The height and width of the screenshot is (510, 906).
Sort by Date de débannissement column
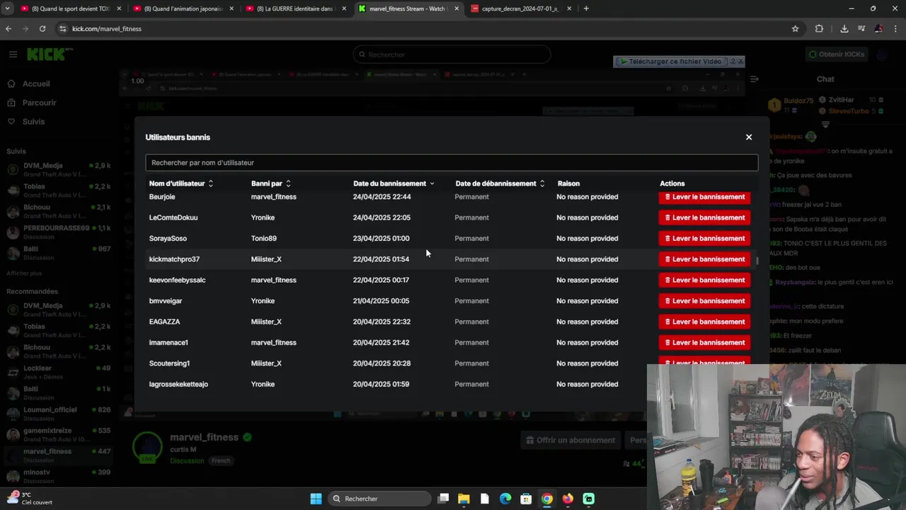click(500, 183)
